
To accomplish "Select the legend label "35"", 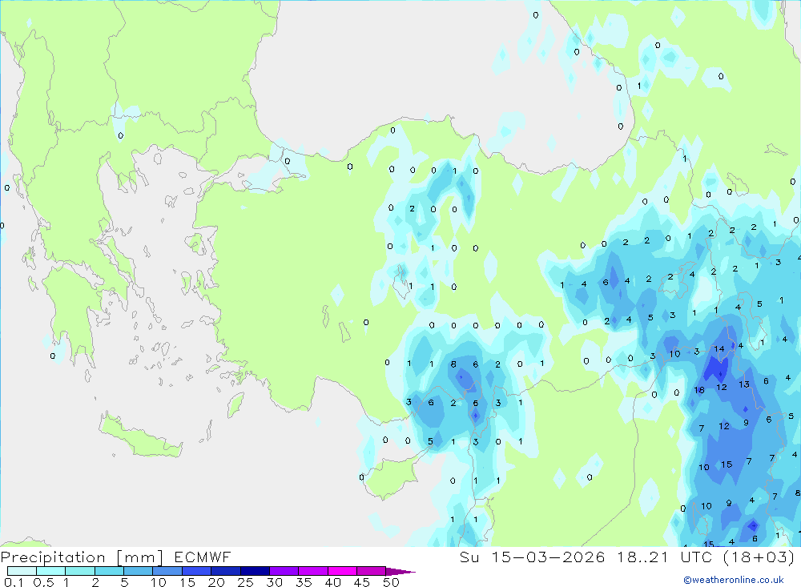I will tap(304, 582).
